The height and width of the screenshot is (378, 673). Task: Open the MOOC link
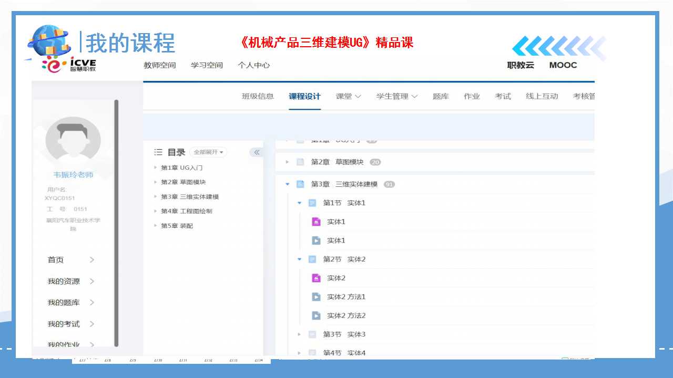point(563,65)
